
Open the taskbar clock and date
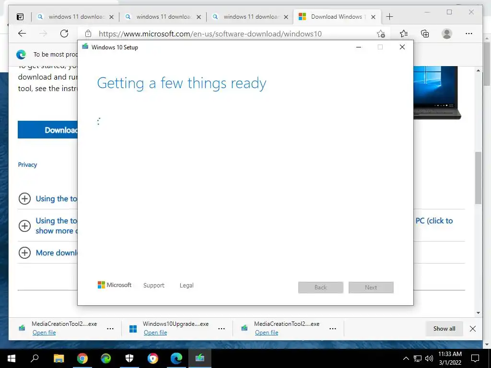[x=450, y=358]
